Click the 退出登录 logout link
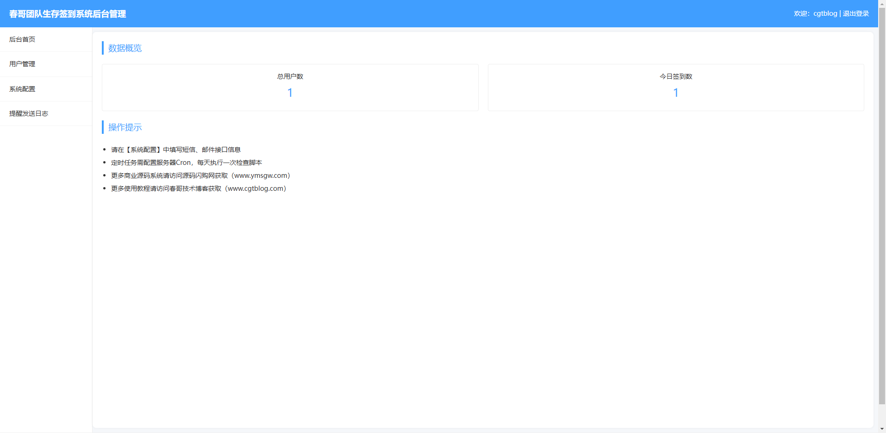This screenshot has width=886, height=433. pyautogui.click(x=855, y=13)
